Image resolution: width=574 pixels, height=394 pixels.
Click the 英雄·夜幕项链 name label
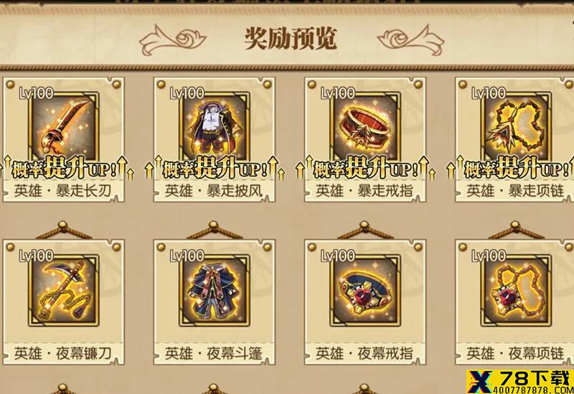(515, 353)
